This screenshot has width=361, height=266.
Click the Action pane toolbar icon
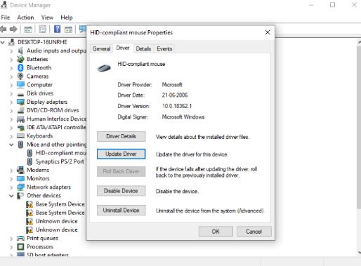[x=68, y=29]
